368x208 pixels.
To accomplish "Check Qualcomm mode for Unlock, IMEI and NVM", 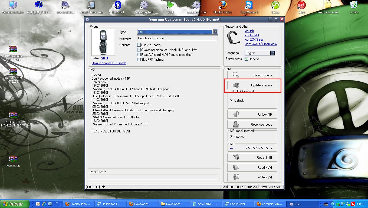I will tap(139, 50).
